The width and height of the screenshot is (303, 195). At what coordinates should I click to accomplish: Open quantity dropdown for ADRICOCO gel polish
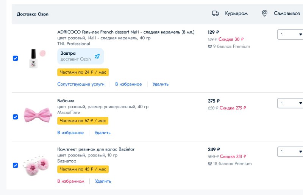pyautogui.click(x=290, y=34)
